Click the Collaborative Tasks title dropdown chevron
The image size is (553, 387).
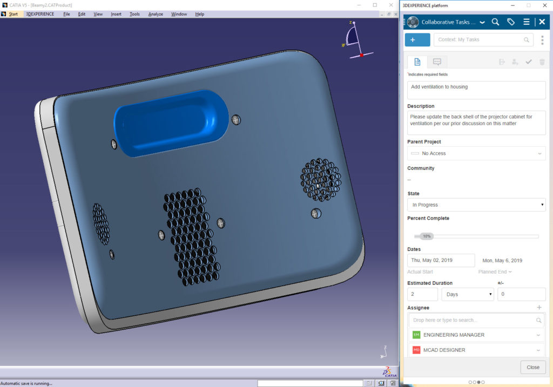coord(482,22)
